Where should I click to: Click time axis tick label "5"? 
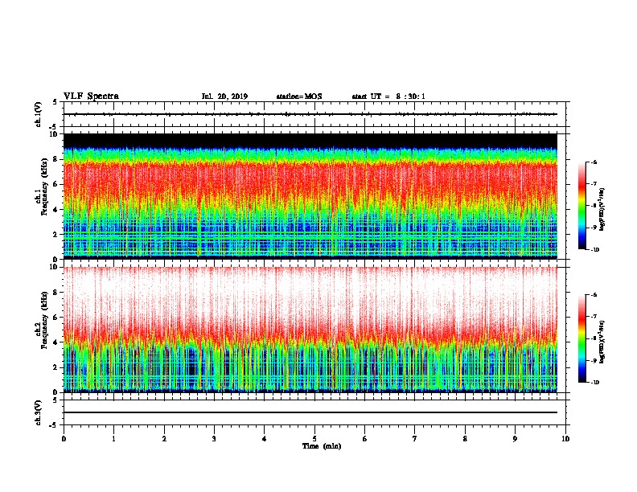tap(314, 439)
